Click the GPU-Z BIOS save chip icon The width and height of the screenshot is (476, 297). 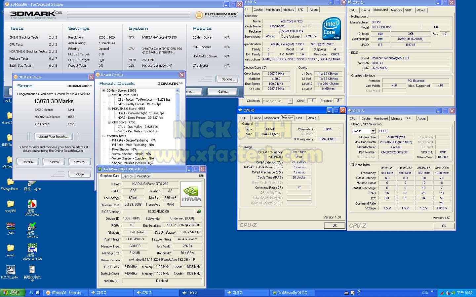click(199, 212)
